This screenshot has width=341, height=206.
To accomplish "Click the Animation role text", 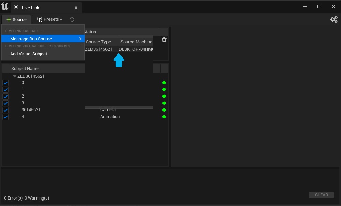I will tap(110, 117).
